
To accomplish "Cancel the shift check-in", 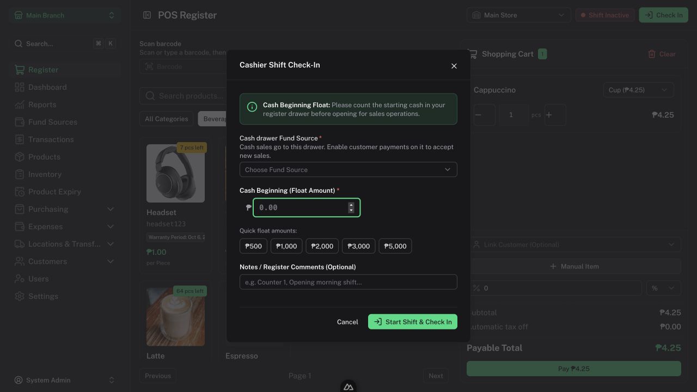I will pos(347,322).
